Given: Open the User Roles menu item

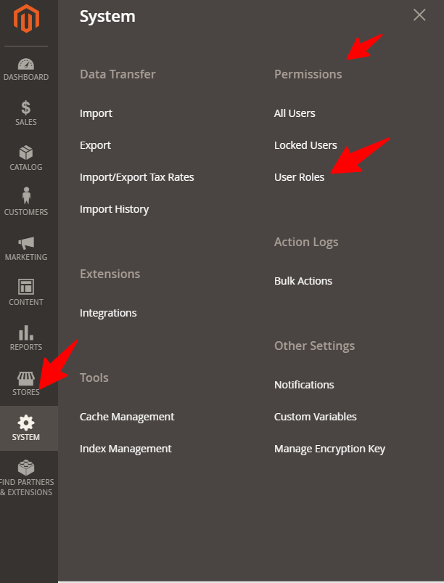Looking at the screenshot, I should point(299,177).
